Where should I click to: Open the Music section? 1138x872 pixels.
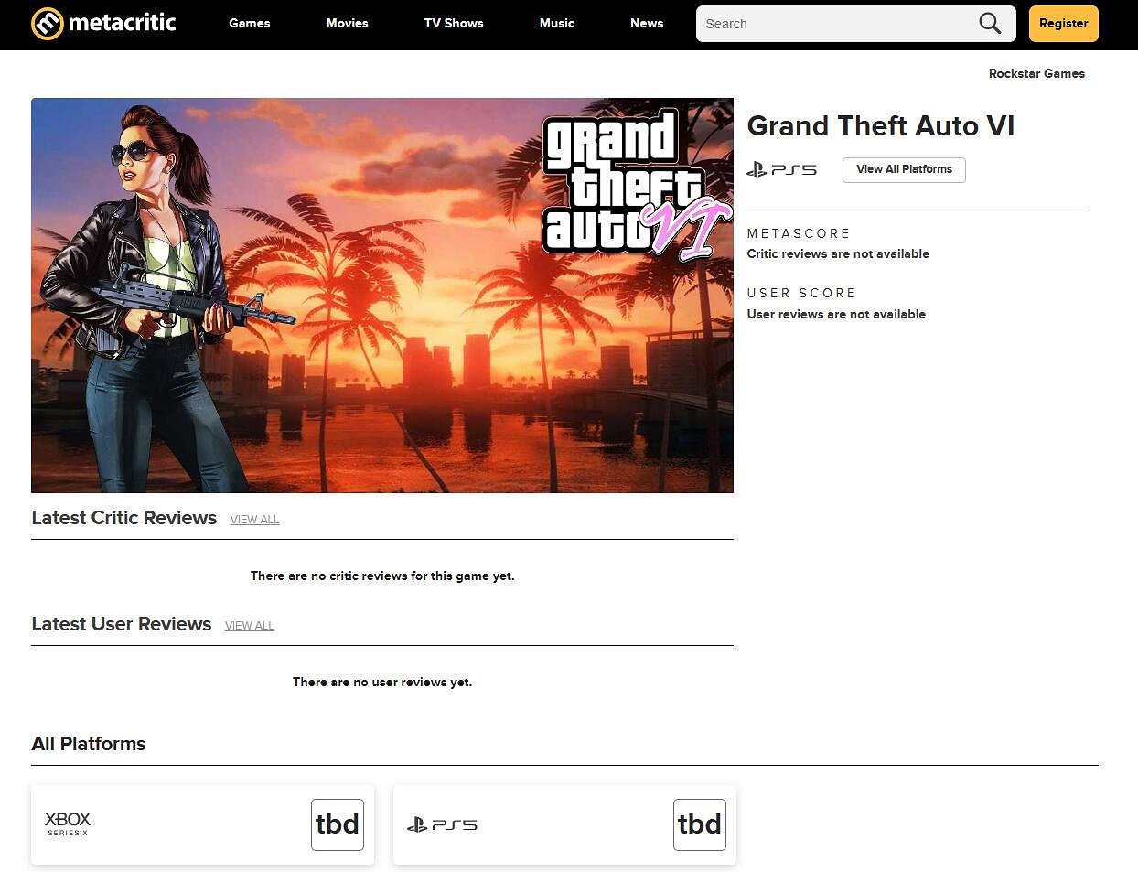pyautogui.click(x=556, y=24)
